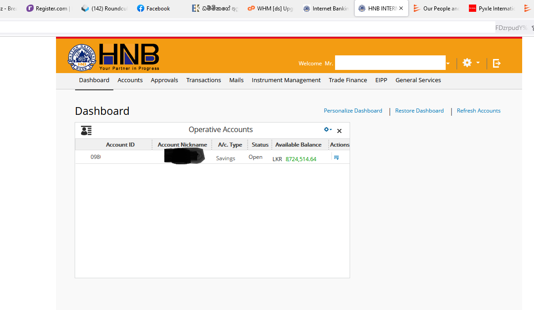Click Restore Dashboard link
The image size is (534, 310).
(x=419, y=111)
